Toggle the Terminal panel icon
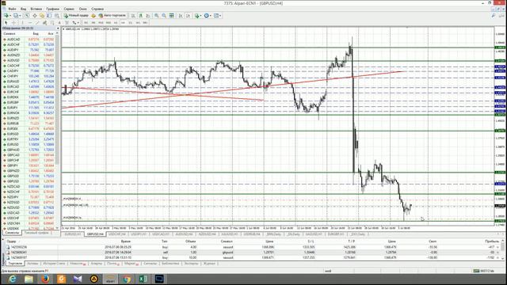 click(49, 16)
